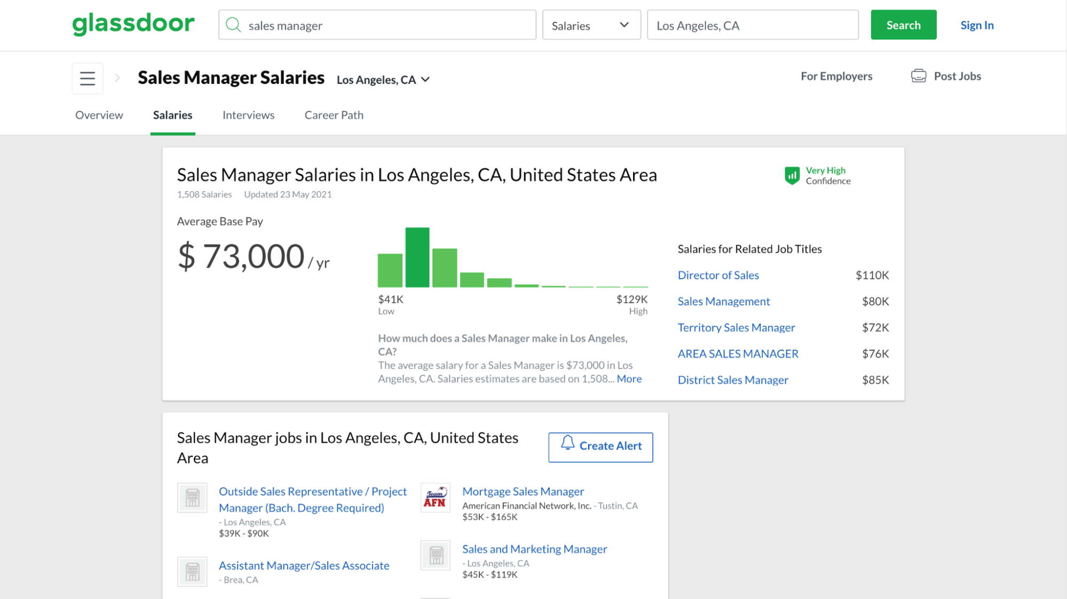Click the Los Angeles, CA location input field
The height and width of the screenshot is (599, 1067).
click(753, 25)
